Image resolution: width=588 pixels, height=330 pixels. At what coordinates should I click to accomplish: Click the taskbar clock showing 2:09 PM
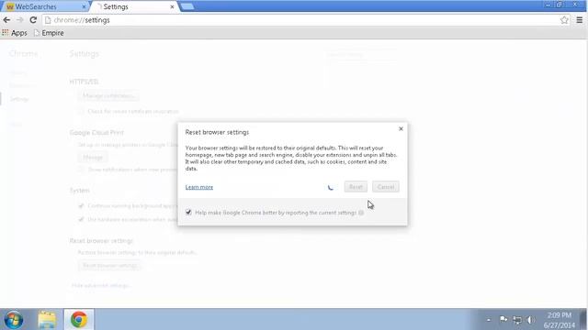pyautogui.click(x=560, y=320)
